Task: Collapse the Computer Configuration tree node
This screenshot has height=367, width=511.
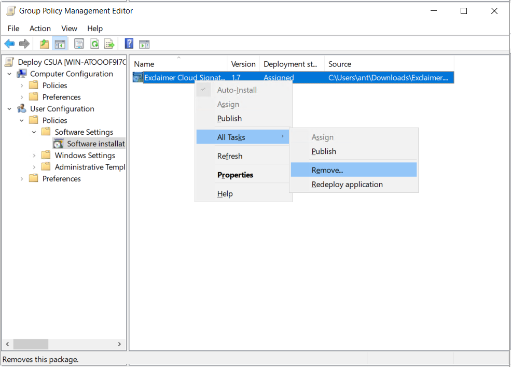Action: click(9, 74)
